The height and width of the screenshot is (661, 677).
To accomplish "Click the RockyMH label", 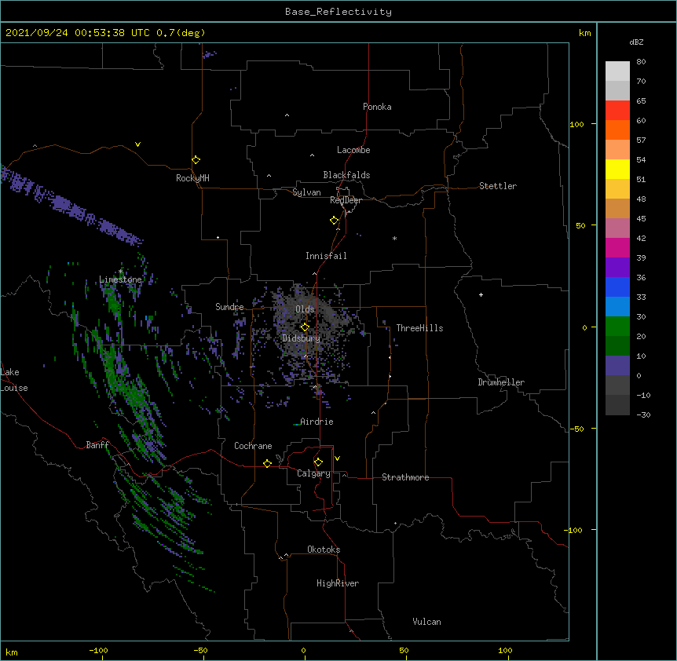I will coord(192,178).
